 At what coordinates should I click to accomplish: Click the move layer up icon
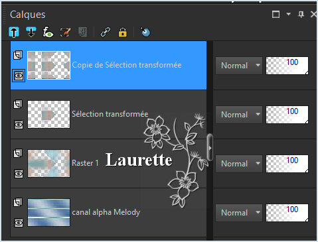click(14, 32)
